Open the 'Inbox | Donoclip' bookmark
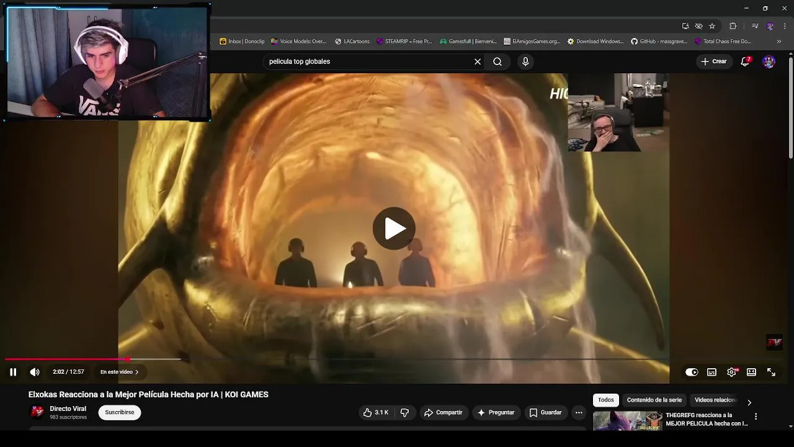Viewport: 794px width, 447px height. (242, 42)
